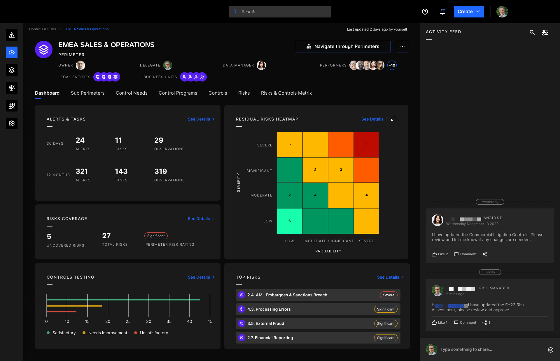
Task: See Details for Controls Testing
Action: (201, 277)
